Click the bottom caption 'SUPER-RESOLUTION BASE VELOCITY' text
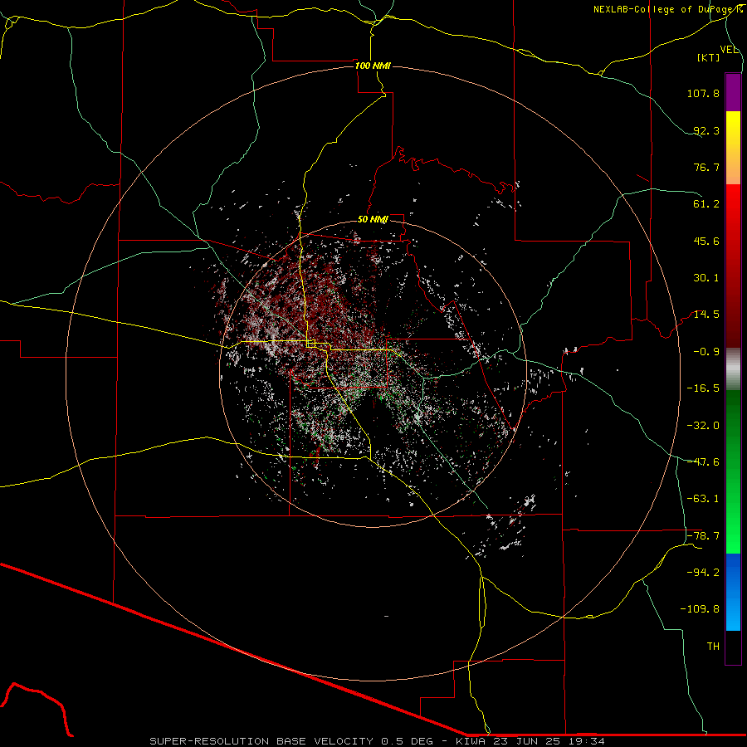 pos(261,741)
